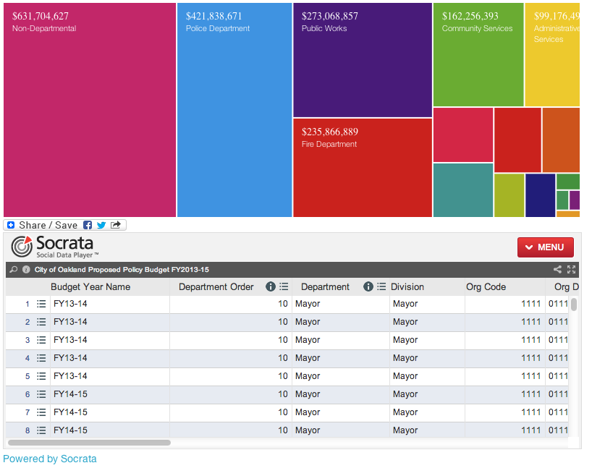Select the Administrative Services treemap block
Screen dimensions: 592x468
point(552,55)
